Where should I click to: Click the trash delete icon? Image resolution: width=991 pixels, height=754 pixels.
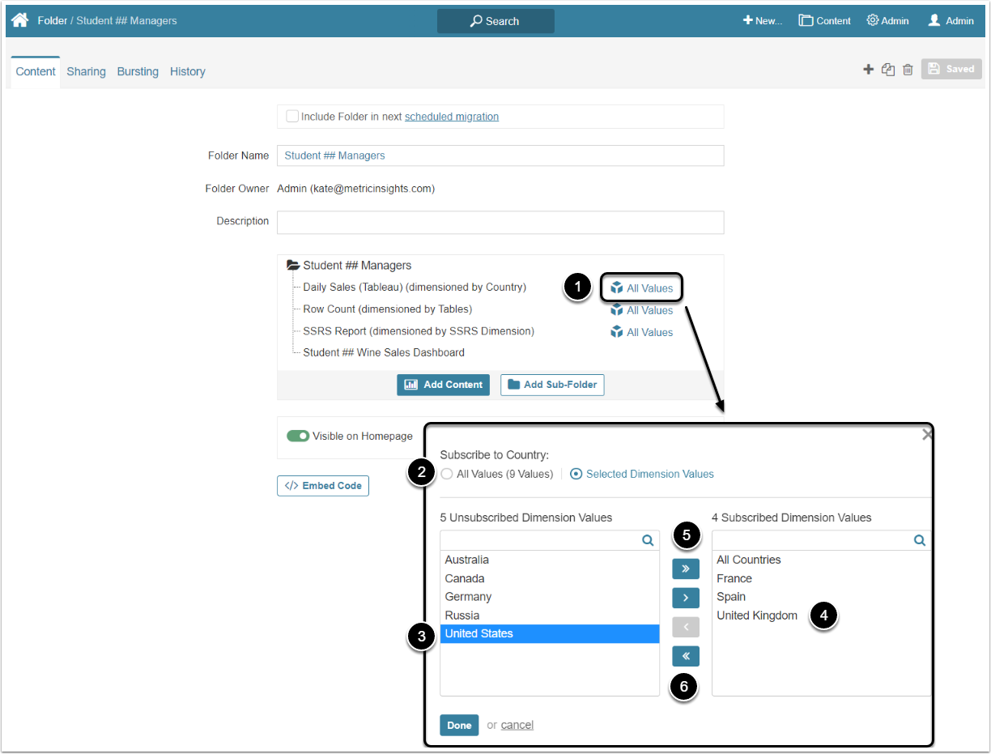[908, 70]
